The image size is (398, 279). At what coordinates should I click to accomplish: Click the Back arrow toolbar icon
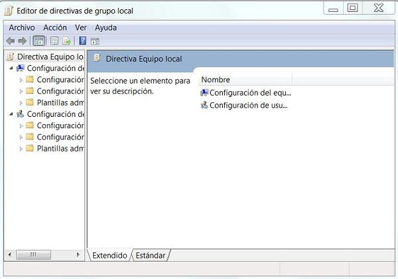(x=11, y=41)
